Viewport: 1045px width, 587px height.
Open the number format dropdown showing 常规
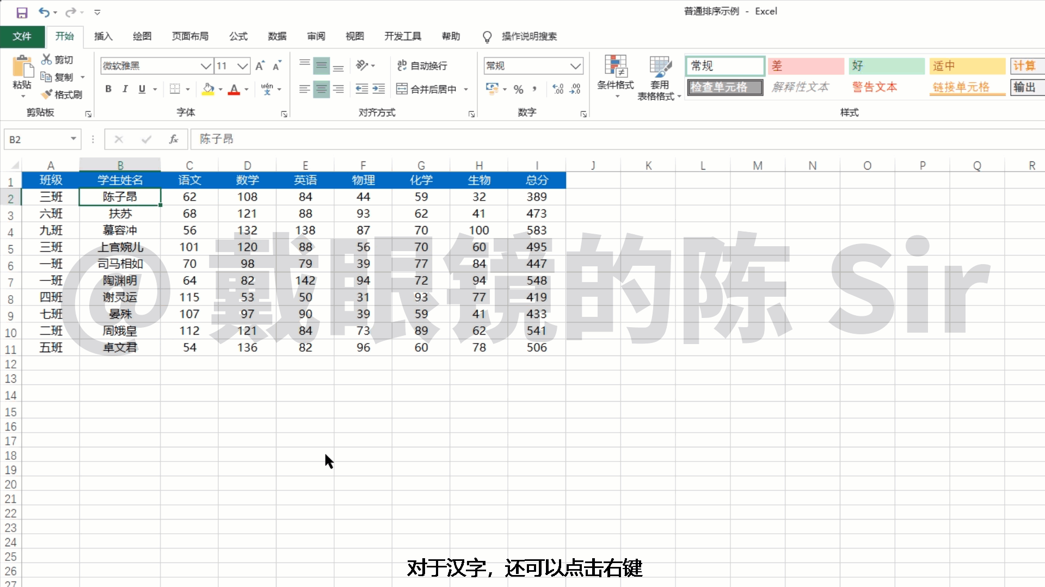click(576, 65)
